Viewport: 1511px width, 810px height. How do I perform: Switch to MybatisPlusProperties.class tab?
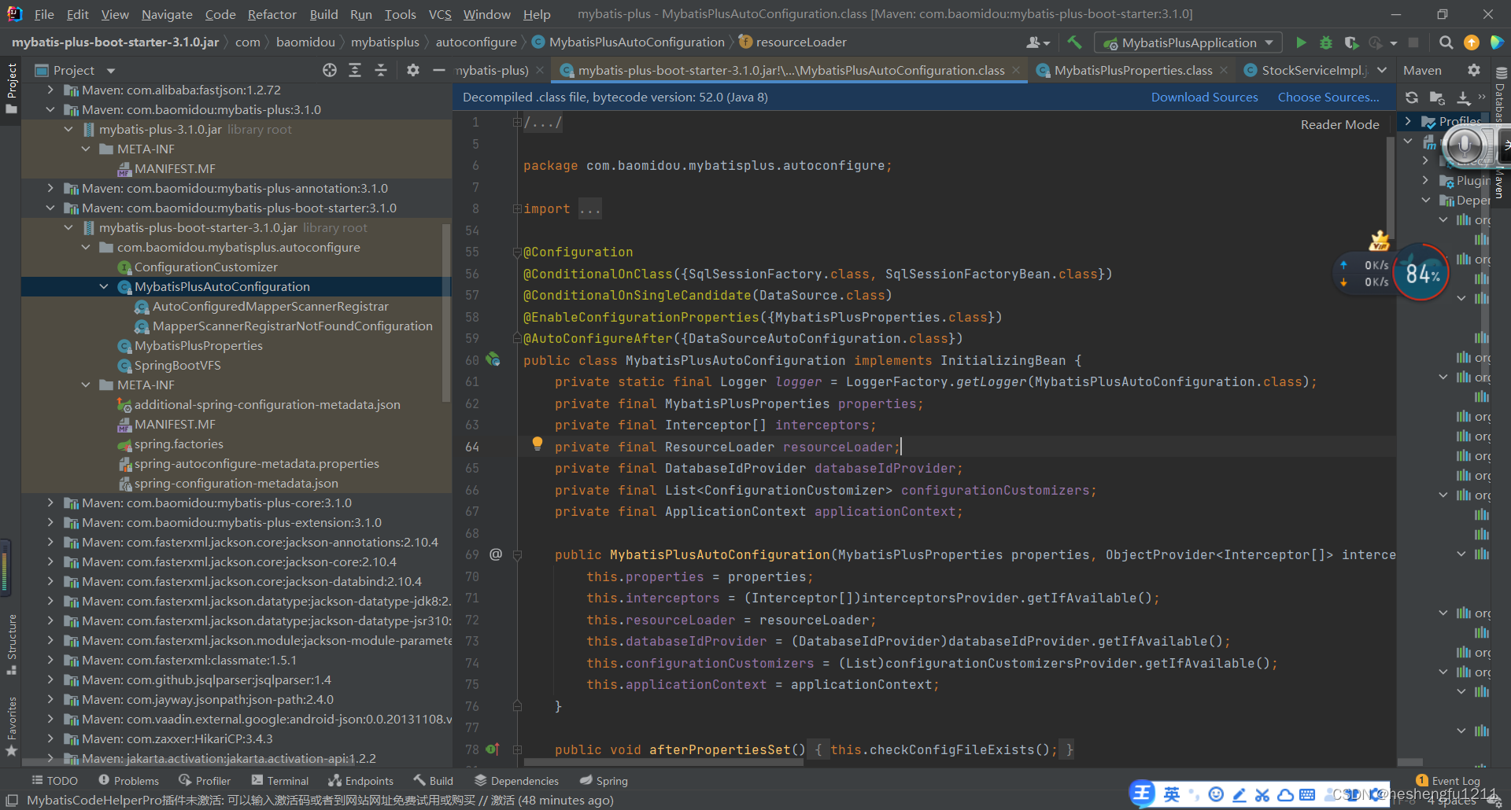[x=1132, y=71]
